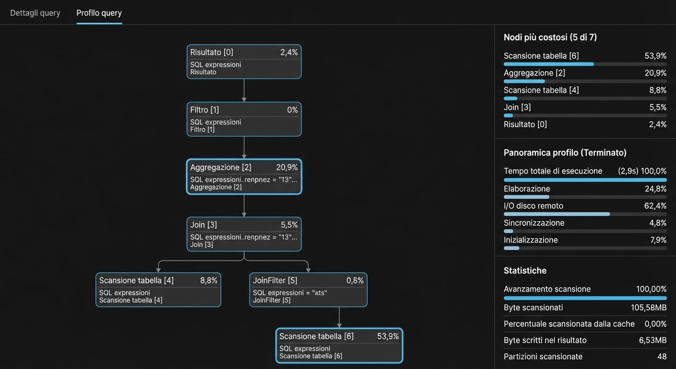Screen dimensions: 676x369
Task: Click the Tempo totale di esecuzione bar
Action: [585, 180]
